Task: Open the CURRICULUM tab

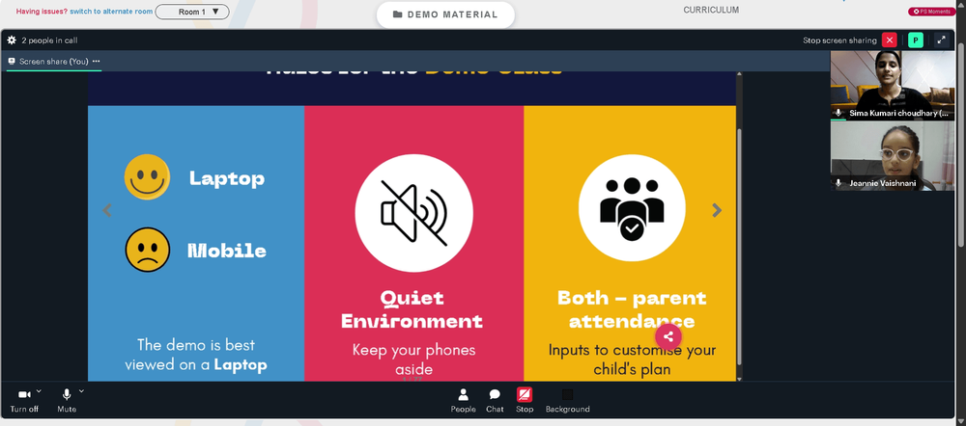Action: point(711,10)
